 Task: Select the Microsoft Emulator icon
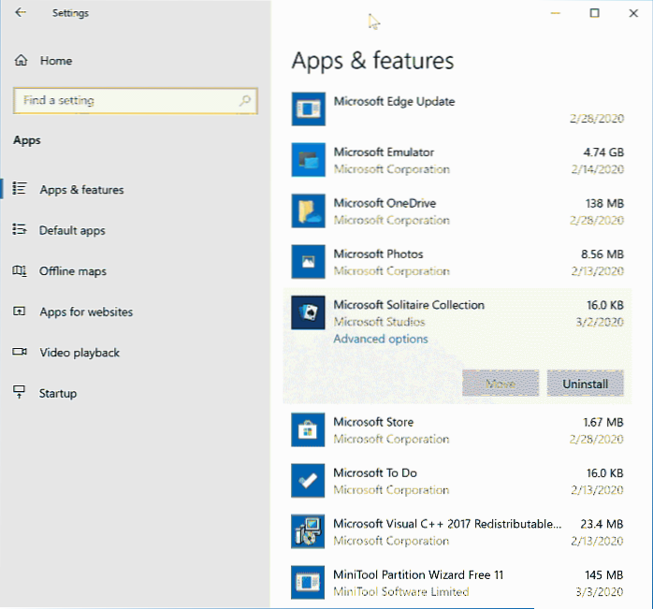(308, 160)
